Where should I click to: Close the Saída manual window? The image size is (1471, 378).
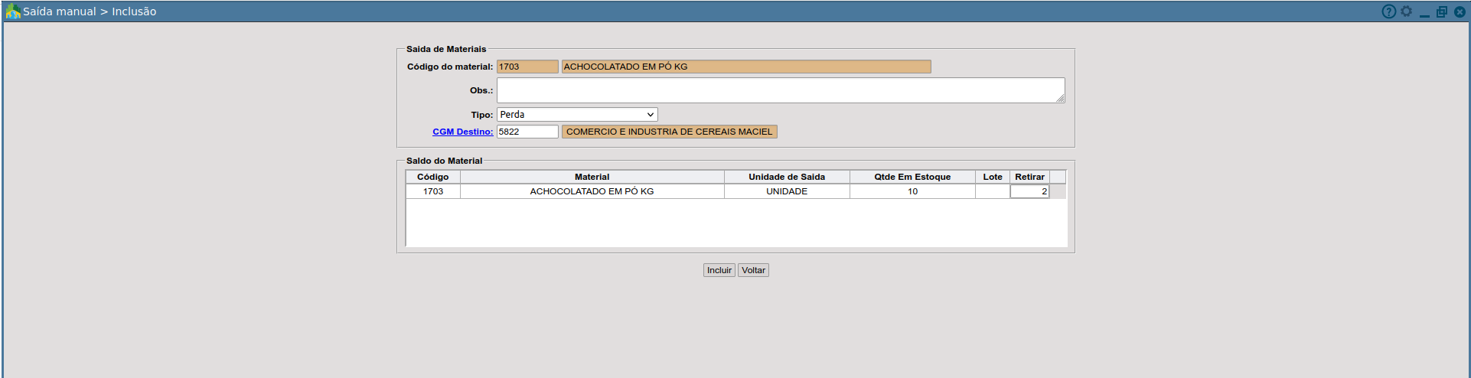pos(1460,11)
